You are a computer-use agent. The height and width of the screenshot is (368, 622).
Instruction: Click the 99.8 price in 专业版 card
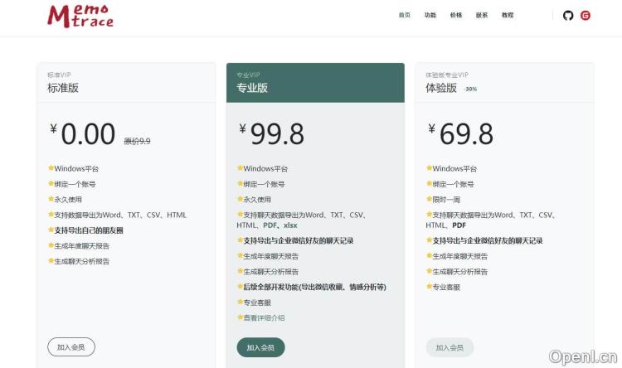point(277,133)
